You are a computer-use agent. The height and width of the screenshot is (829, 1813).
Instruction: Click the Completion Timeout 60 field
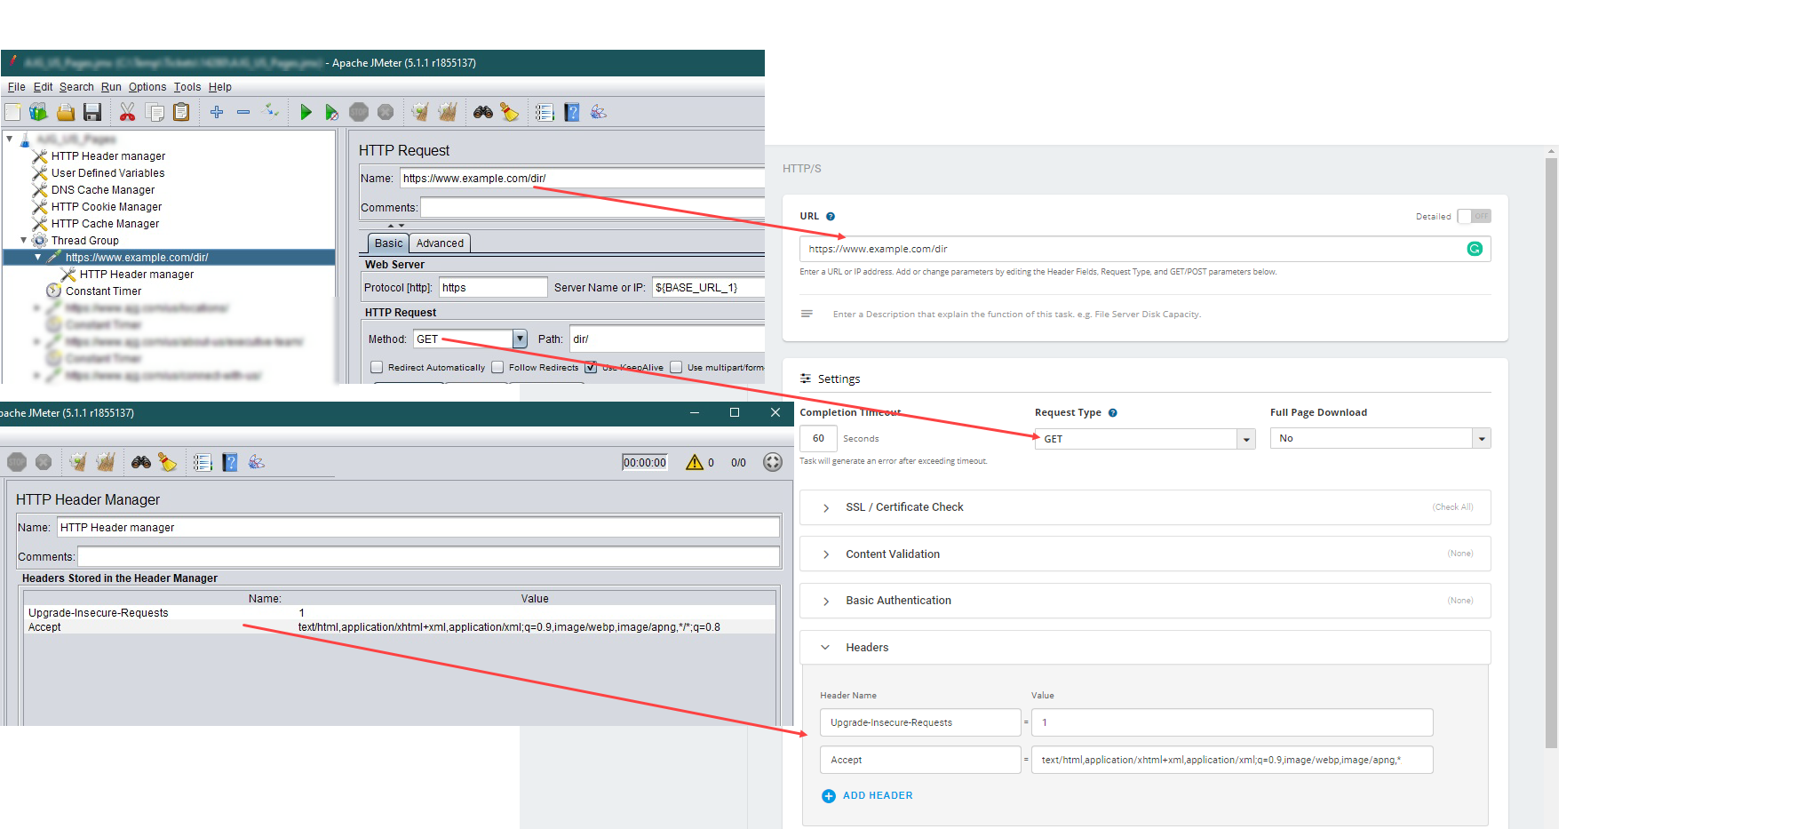tap(818, 438)
